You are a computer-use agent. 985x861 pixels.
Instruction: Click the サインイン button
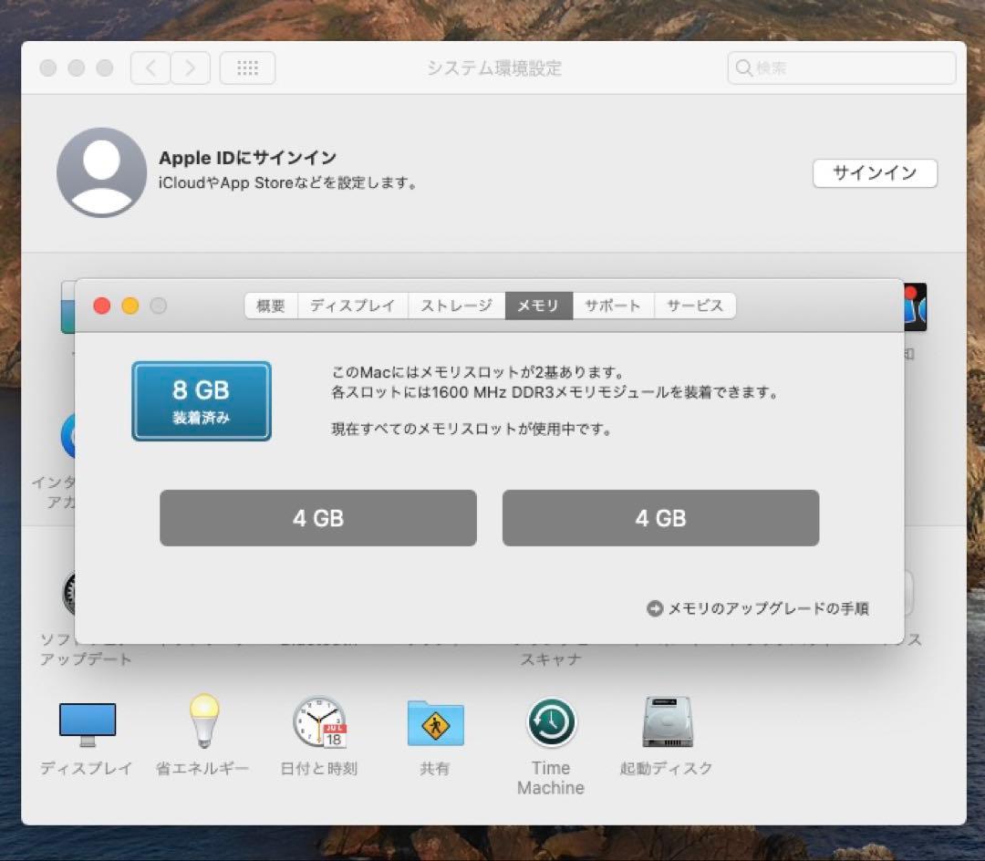click(x=874, y=173)
